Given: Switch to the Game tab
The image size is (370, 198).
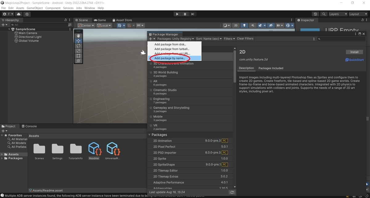Looking at the screenshot, I should pos(100,20).
